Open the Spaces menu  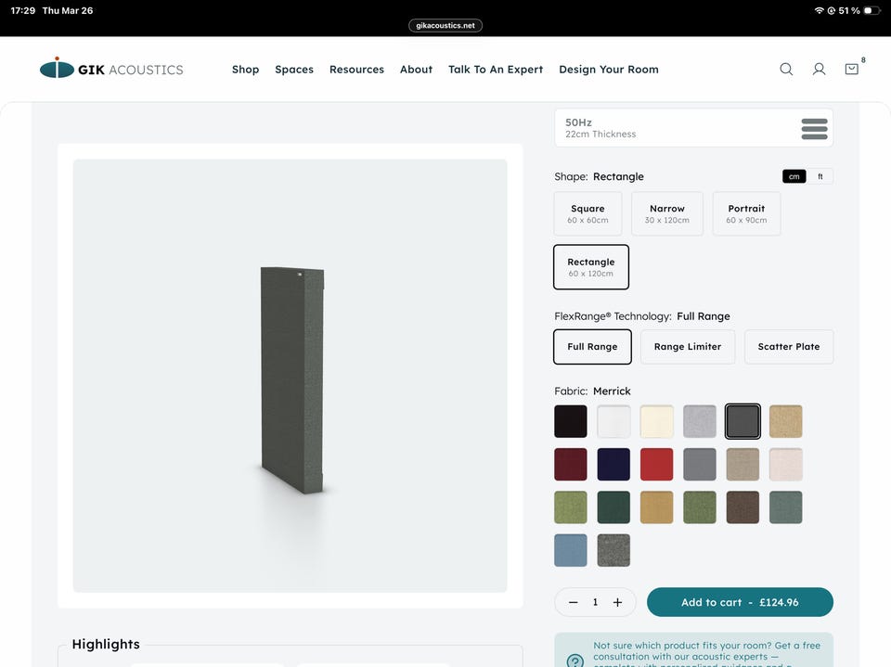(x=294, y=70)
